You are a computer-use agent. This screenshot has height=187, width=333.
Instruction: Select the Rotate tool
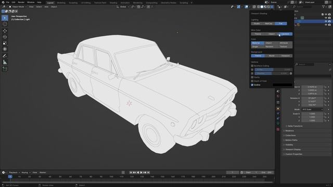point(5,37)
